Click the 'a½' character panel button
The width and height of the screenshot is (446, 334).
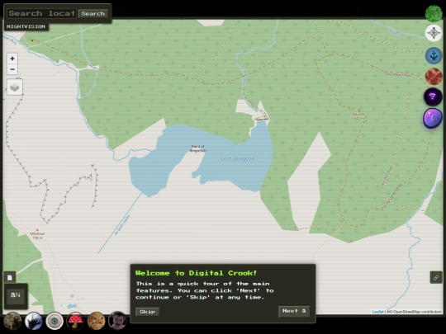[x=16, y=296]
